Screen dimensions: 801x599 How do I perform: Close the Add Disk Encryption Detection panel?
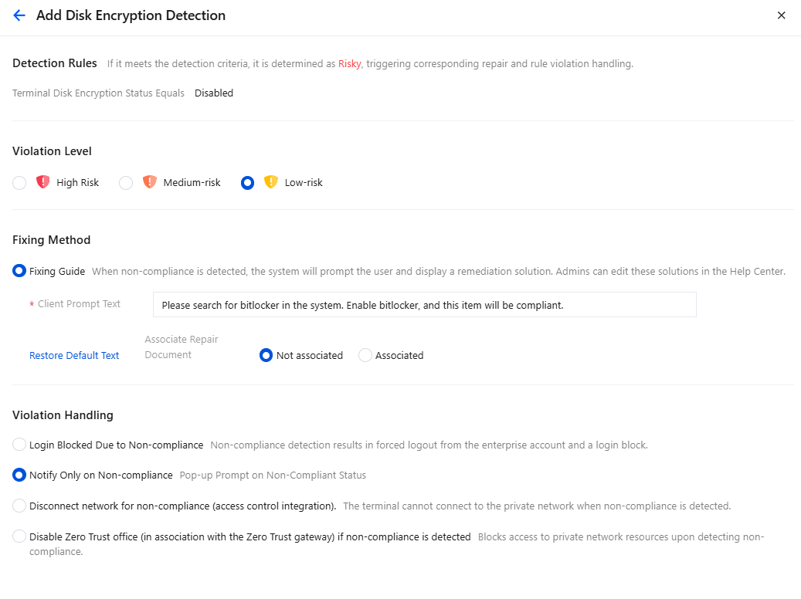click(781, 15)
